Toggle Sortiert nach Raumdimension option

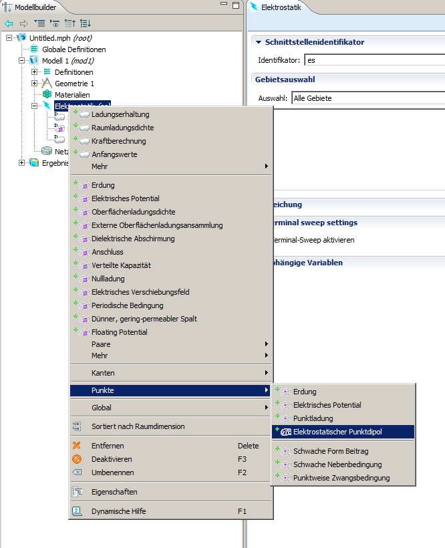(x=138, y=426)
